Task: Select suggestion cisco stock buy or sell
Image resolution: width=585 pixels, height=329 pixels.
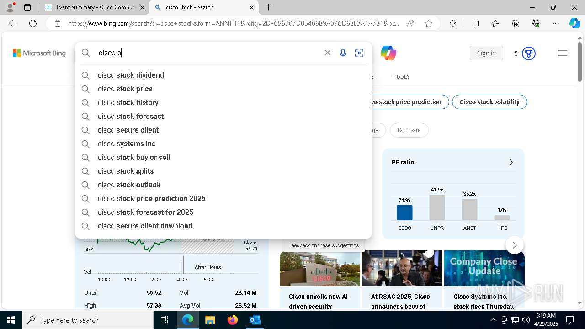Action: click(x=223, y=157)
